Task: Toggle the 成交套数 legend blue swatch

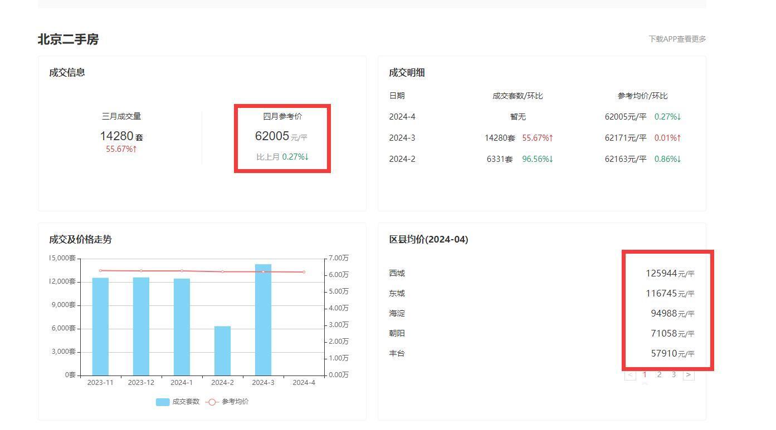Action: pyautogui.click(x=163, y=402)
